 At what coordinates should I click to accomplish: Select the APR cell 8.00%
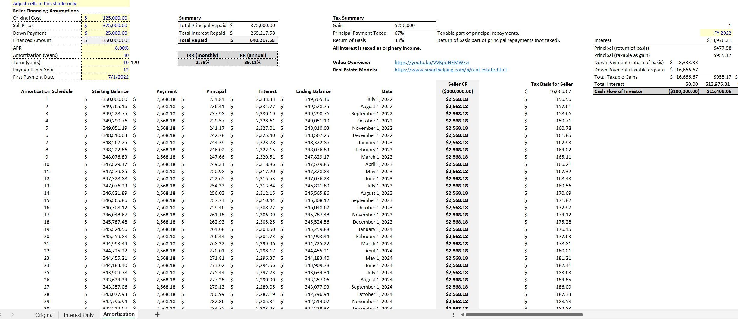coord(106,48)
